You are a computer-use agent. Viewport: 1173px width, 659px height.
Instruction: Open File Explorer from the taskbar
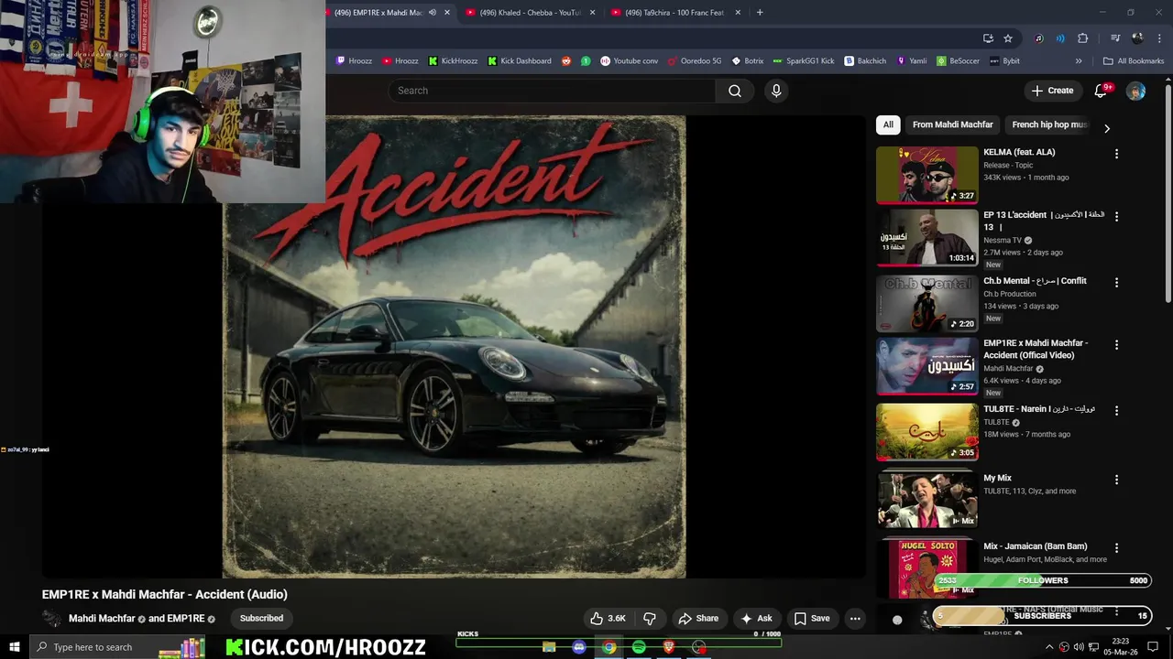click(x=549, y=647)
